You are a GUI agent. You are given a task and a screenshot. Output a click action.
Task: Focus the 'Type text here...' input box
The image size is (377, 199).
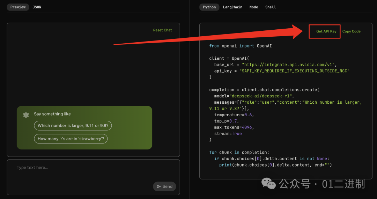93,177
